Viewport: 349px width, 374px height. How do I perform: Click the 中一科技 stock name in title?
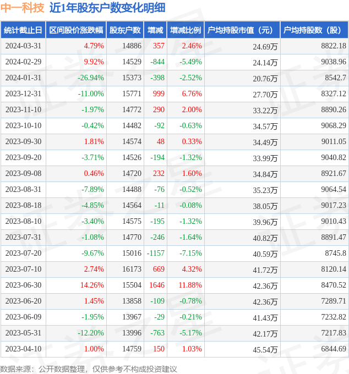click(x=23, y=8)
